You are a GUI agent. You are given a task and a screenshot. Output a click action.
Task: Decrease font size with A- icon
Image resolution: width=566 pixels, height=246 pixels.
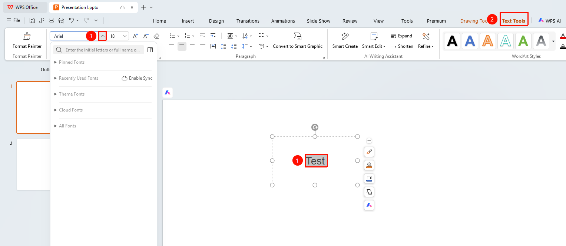(146, 36)
